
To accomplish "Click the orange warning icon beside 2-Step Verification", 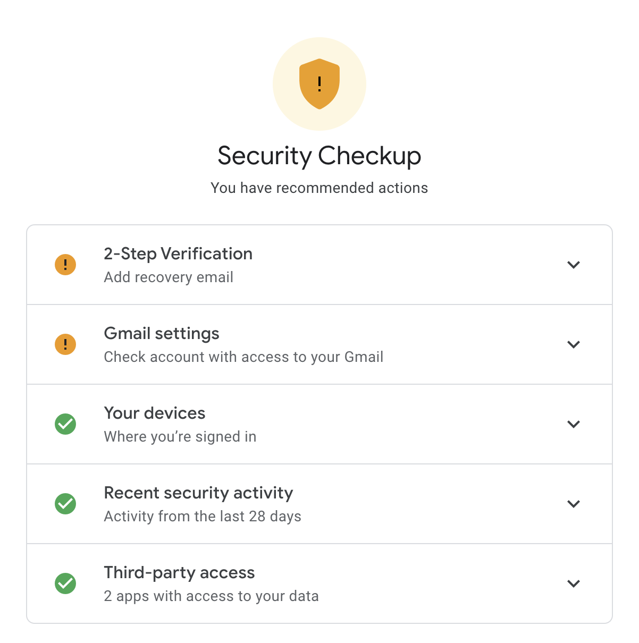I will pos(65,264).
